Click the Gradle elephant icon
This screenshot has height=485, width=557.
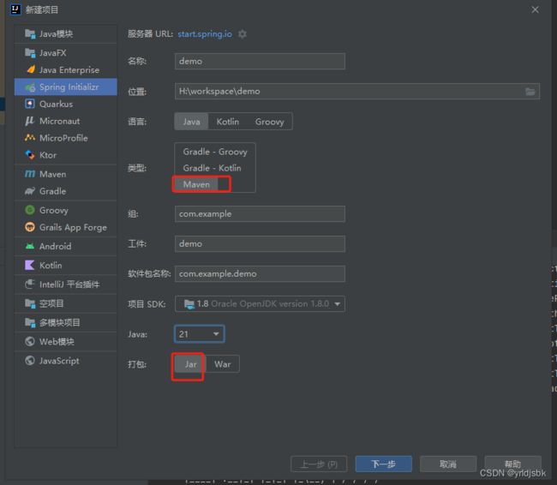pyautogui.click(x=30, y=191)
